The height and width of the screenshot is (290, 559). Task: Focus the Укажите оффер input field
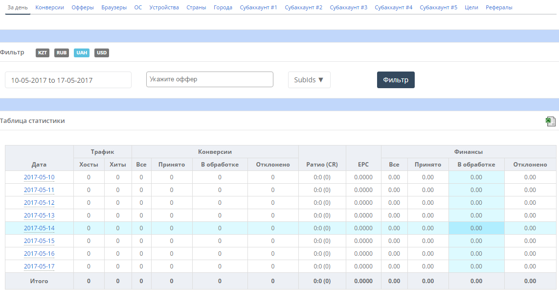210,79
